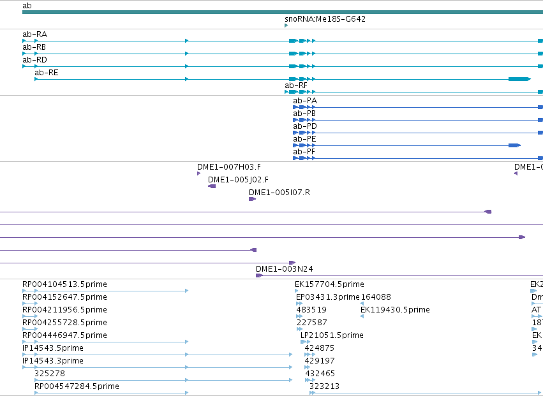Image resolution: width=543 pixels, height=396 pixels.
Task: Click the ab-RD transcript label
Action: [x=34, y=60]
